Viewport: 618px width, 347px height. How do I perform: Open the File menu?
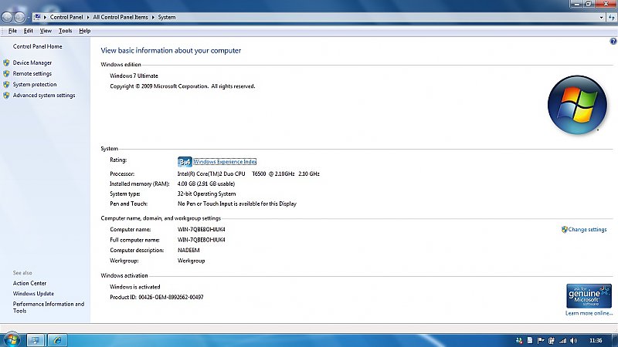(12, 31)
